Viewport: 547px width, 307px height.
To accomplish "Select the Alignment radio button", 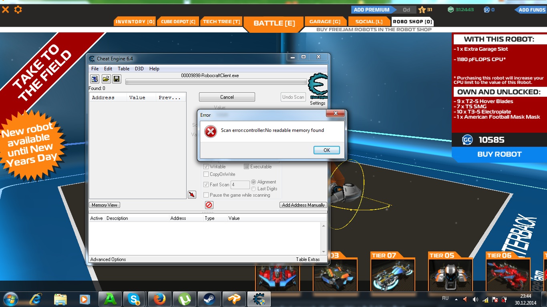I will click(x=253, y=182).
